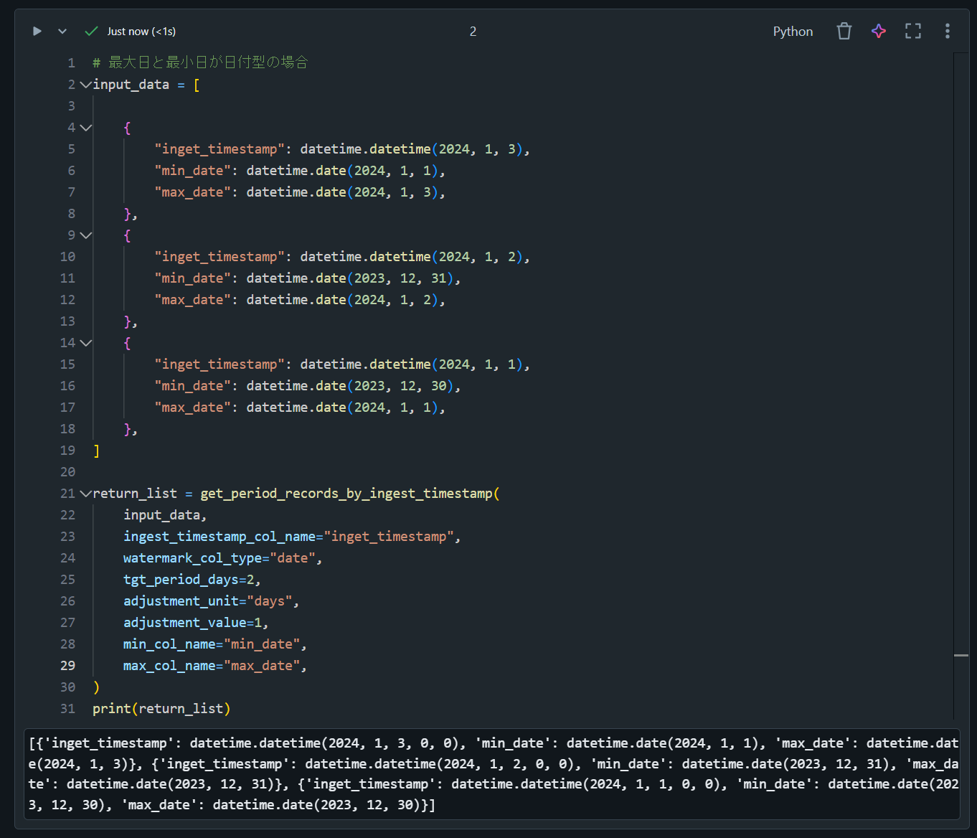The height and width of the screenshot is (838, 977).
Task: Collapse the return_list call fold at line 21
Action: coord(86,494)
